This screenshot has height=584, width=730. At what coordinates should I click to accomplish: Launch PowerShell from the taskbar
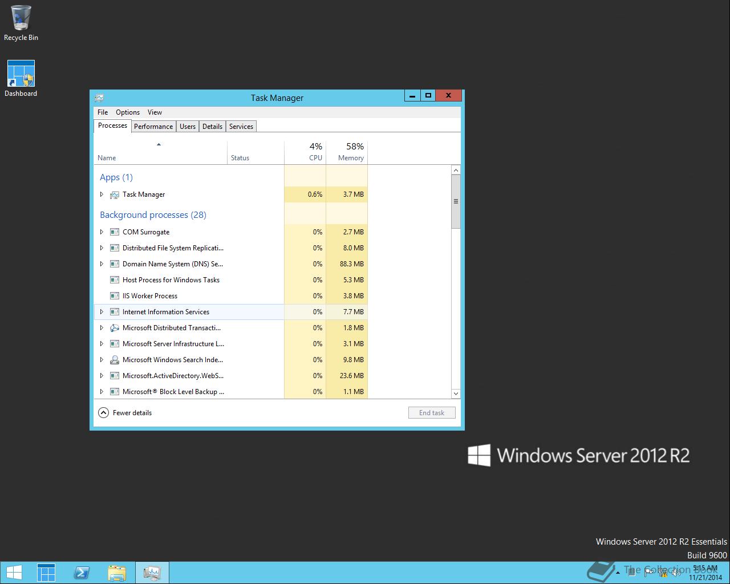(x=82, y=573)
